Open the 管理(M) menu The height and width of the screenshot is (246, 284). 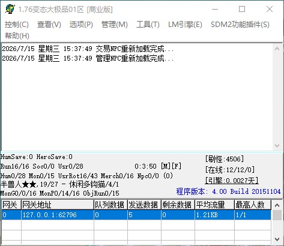[115, 25]
